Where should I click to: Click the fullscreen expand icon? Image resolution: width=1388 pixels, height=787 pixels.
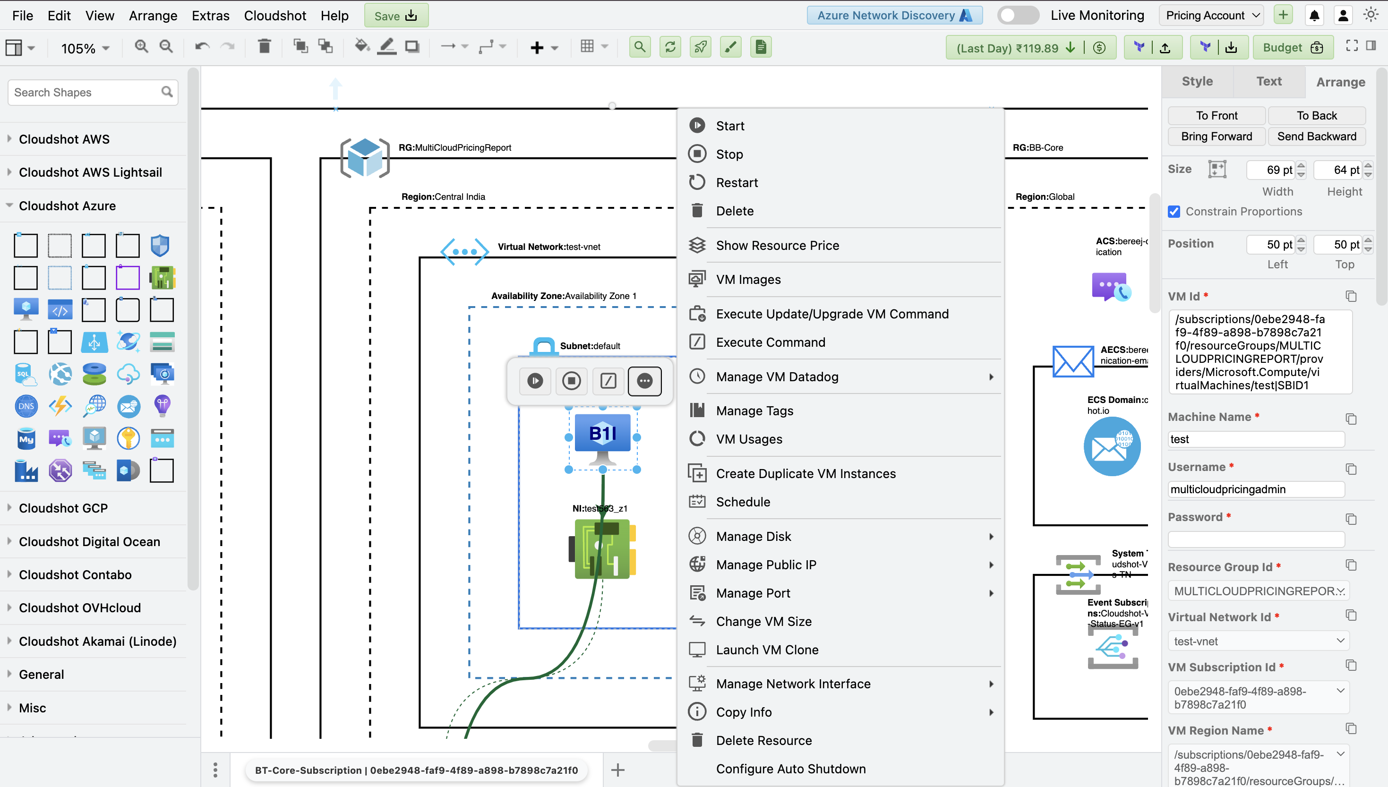[1352, 46]
